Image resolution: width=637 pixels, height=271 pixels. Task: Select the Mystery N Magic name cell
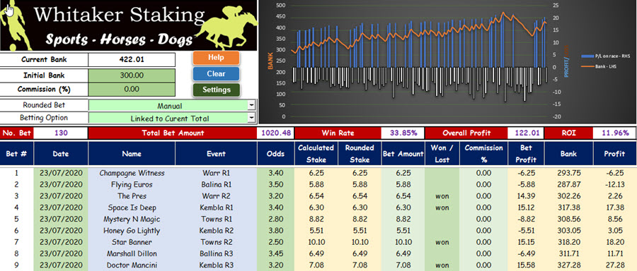click(x=132, y=219)
